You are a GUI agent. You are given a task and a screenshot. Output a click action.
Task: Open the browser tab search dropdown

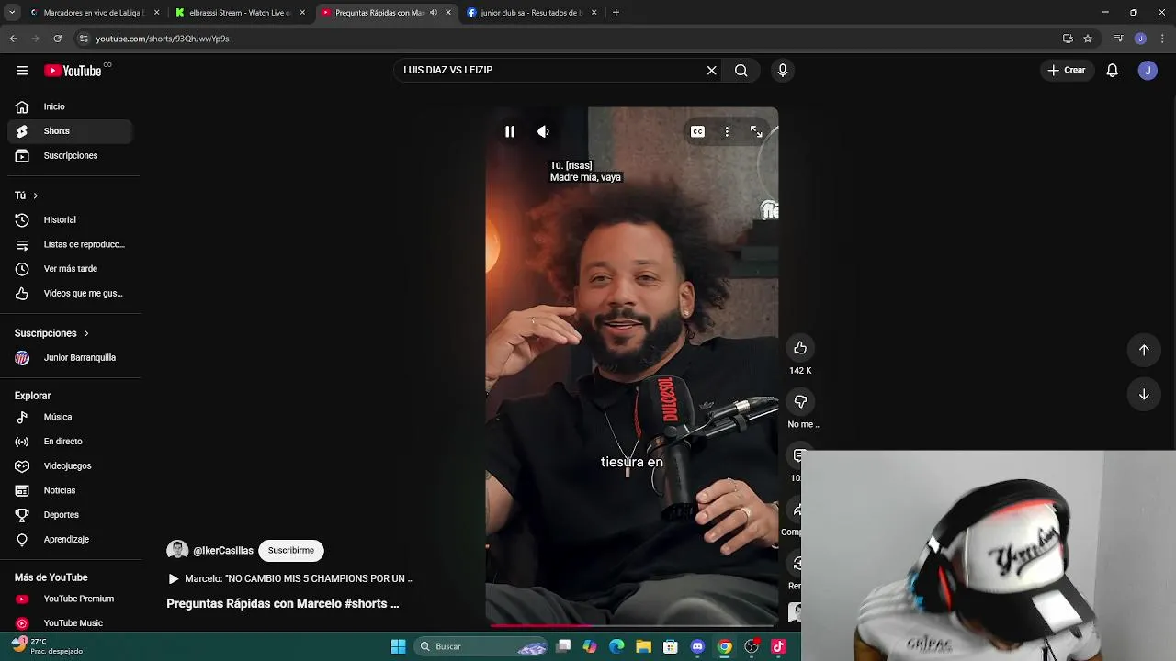click(12, 13)
